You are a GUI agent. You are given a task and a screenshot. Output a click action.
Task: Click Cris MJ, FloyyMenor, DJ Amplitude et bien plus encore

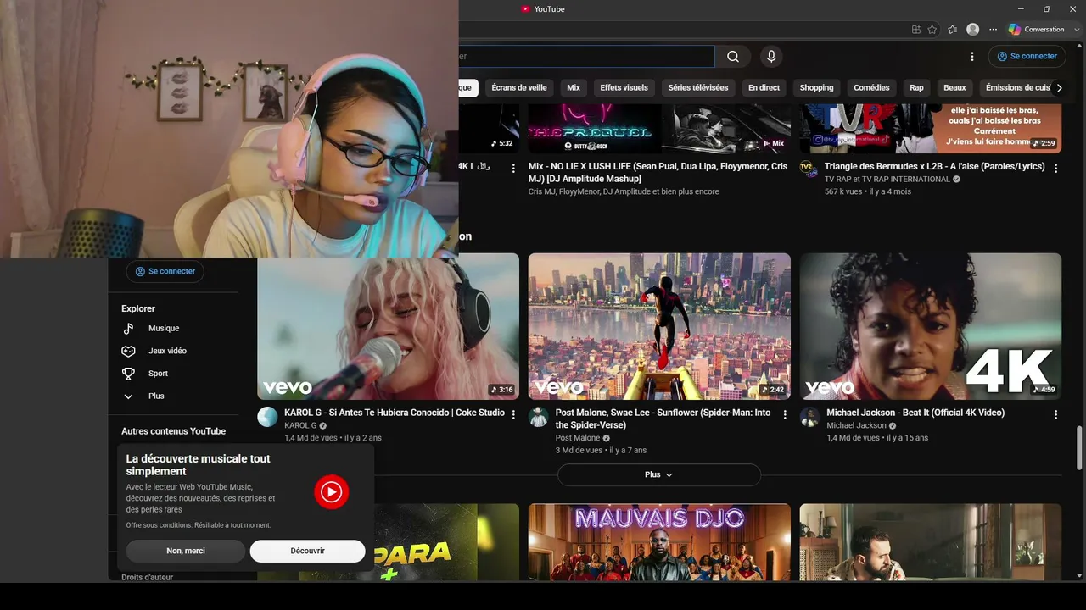624,191
